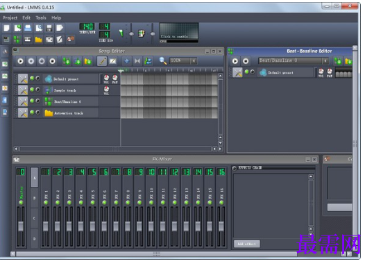This screenshot has height=266, width=374.
Task: Toggle loop points in Song Editor toolbar
Action: pyautogui.click(x=137, y=61)
